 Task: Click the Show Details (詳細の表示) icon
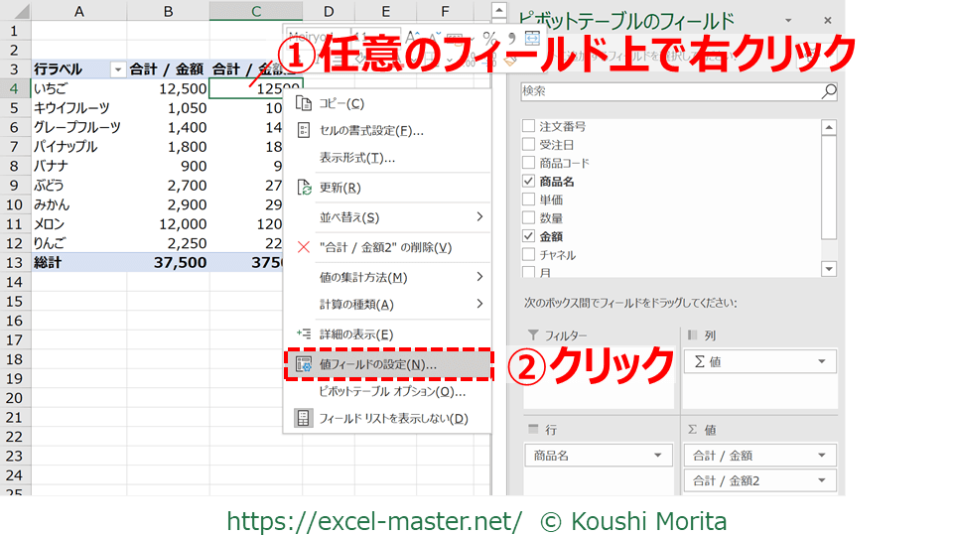pos(304,335)
